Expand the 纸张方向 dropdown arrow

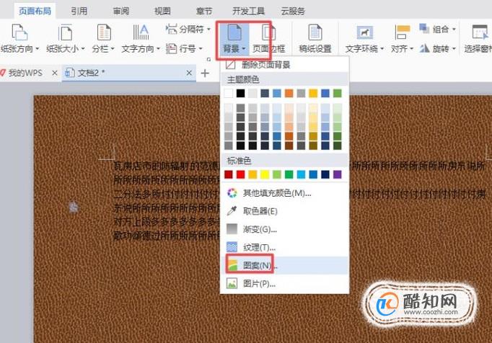(38, 48)
